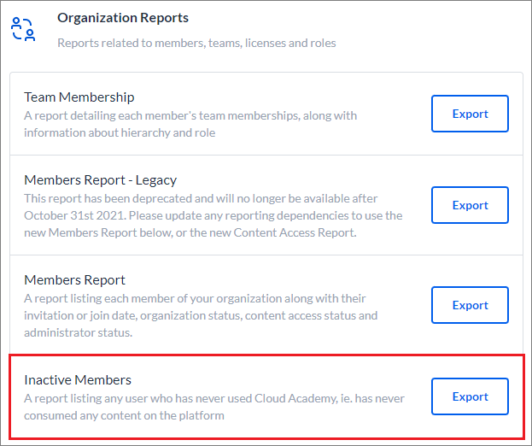Click 'October 31st 2021' deprecation notice line
Screen dimensions: 532x446
213,215
